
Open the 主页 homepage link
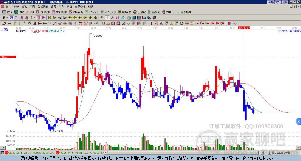click(285, 2)
